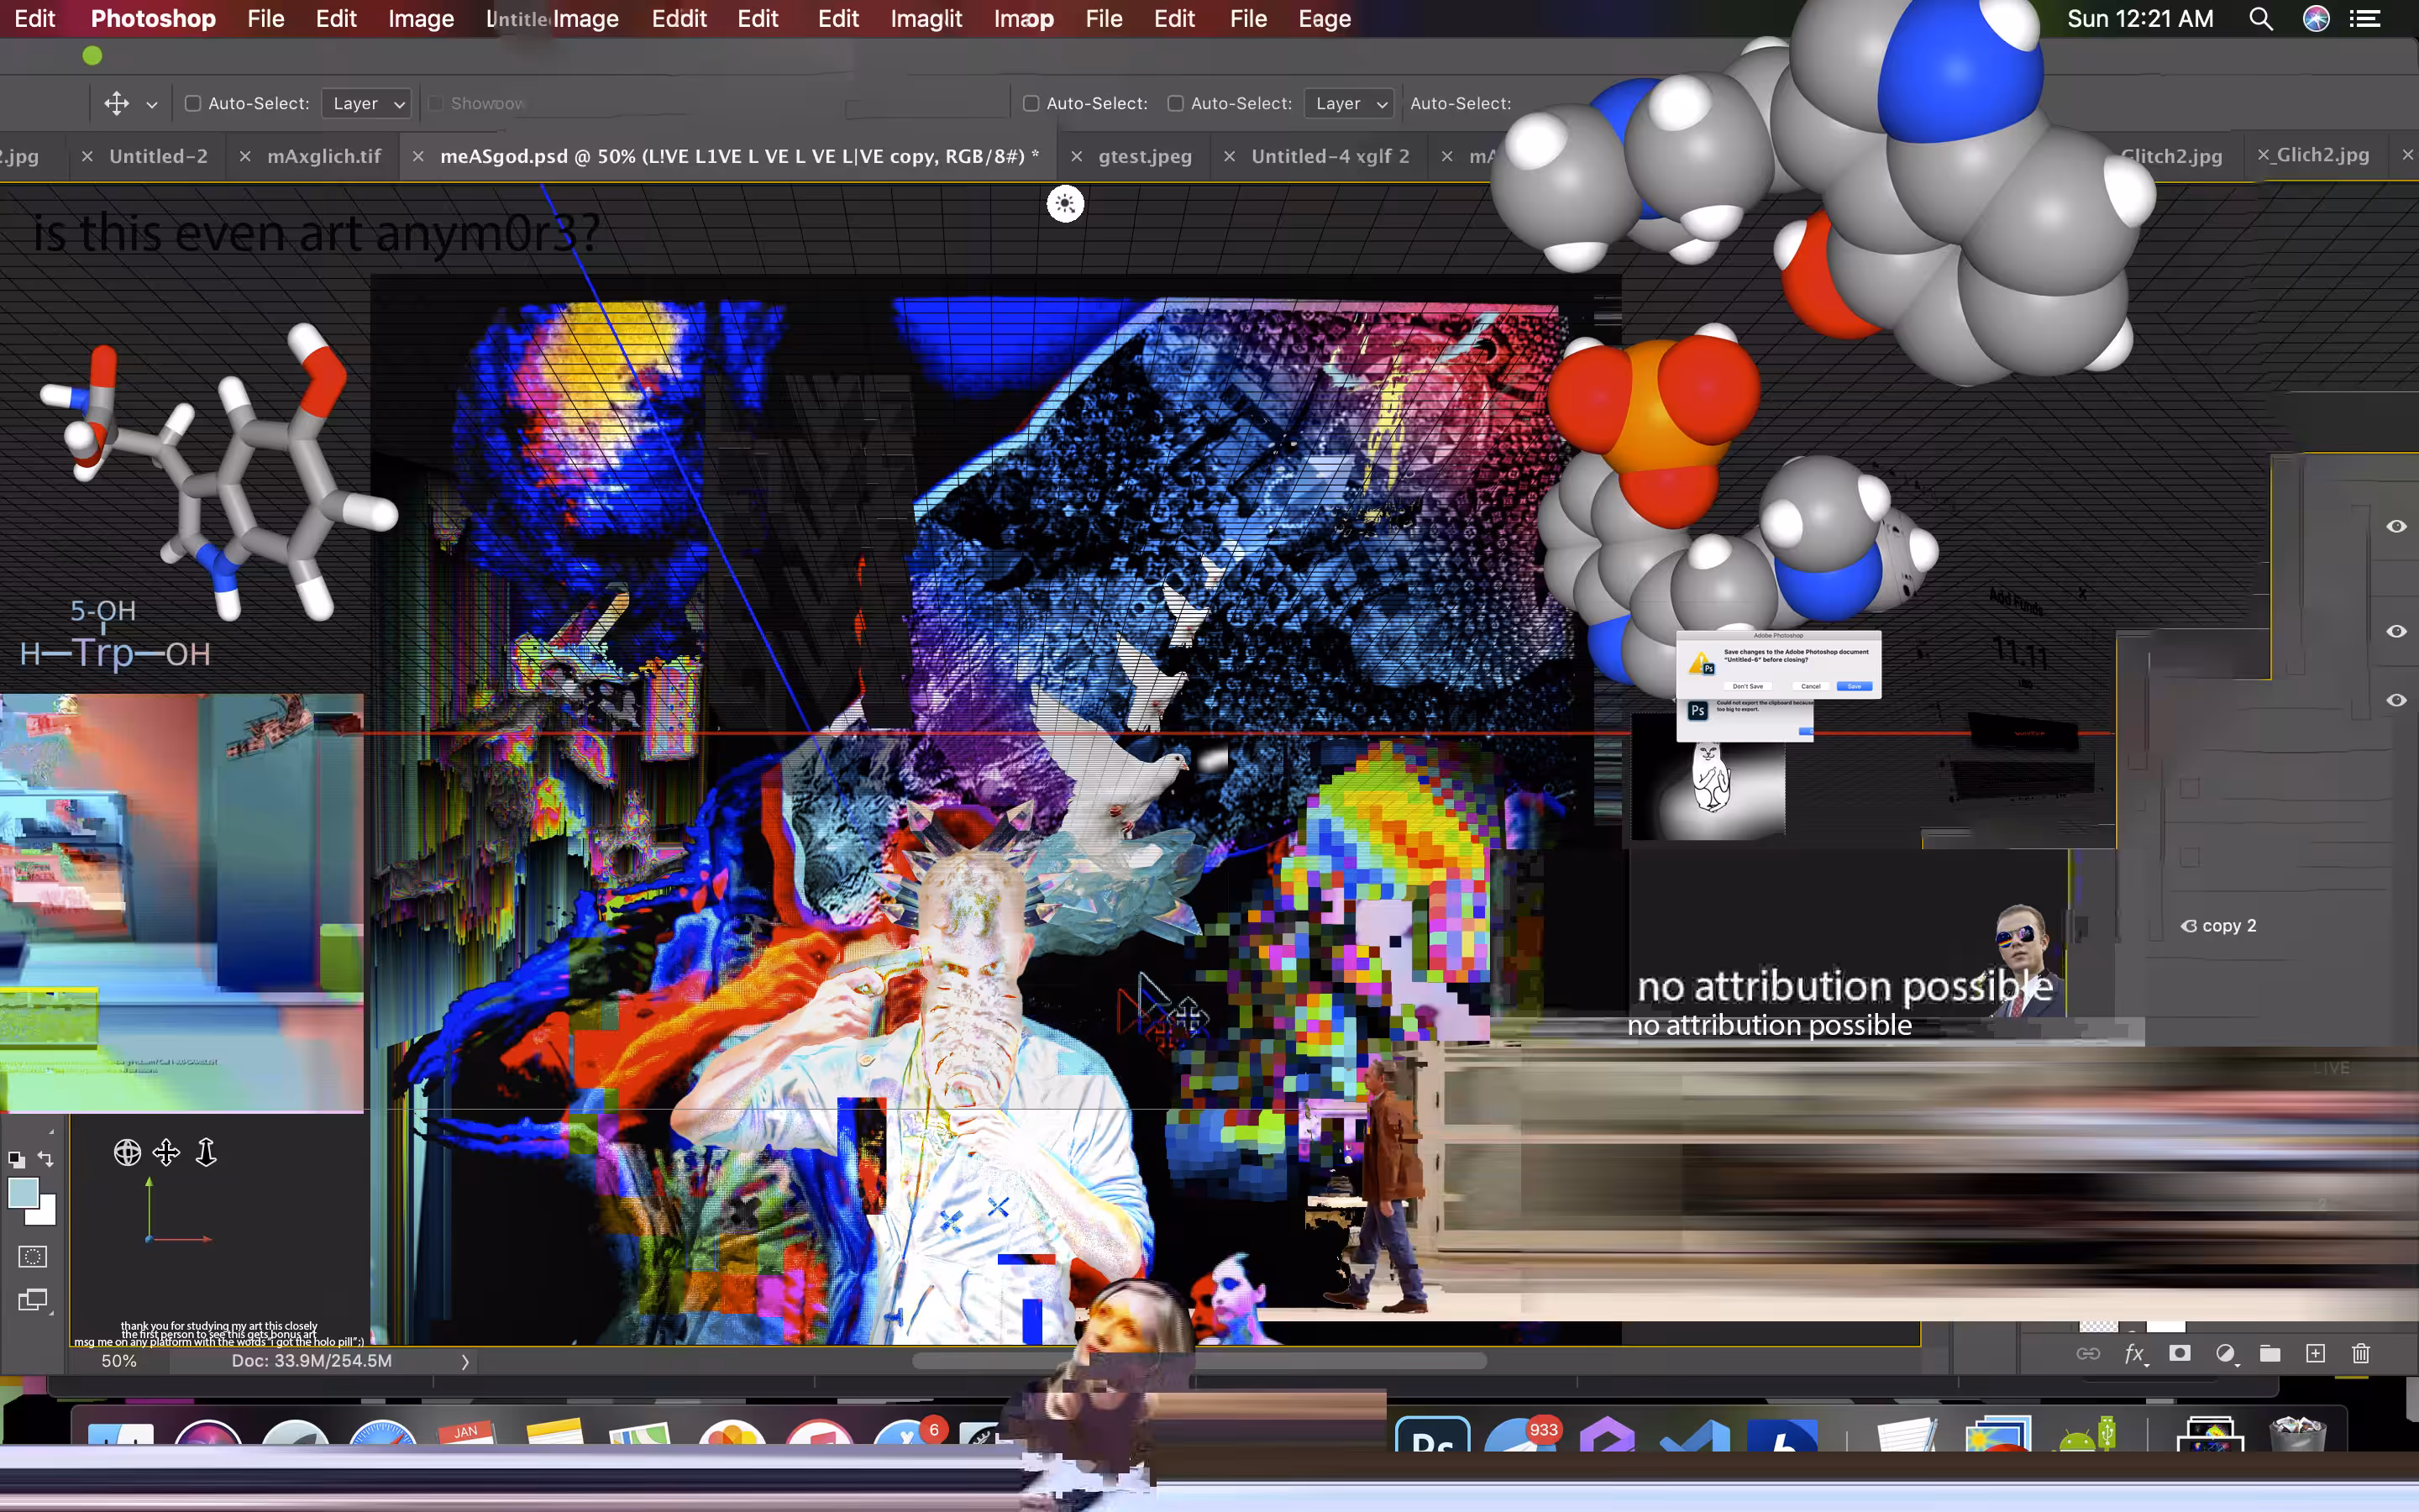Toggle the bottom layer visibility eye
2419x1512 pixels.
tap(2396, 700)
